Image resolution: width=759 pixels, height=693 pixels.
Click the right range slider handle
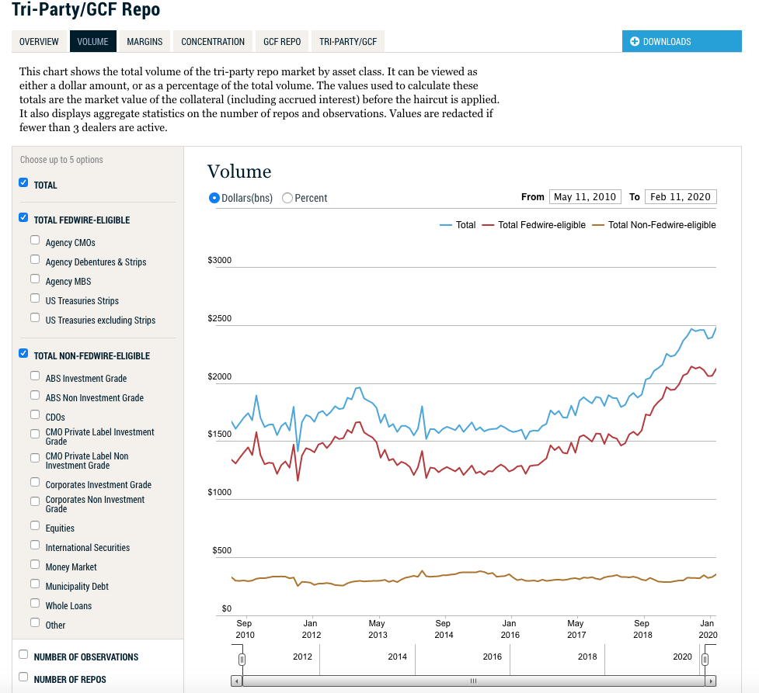(705, 660)
